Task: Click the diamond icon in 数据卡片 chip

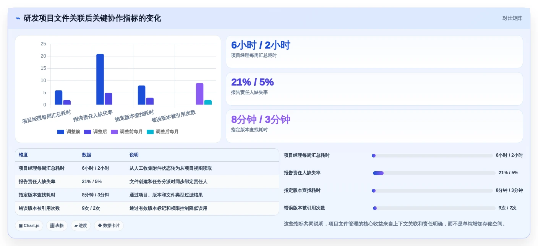Action: tap(100, 226)
